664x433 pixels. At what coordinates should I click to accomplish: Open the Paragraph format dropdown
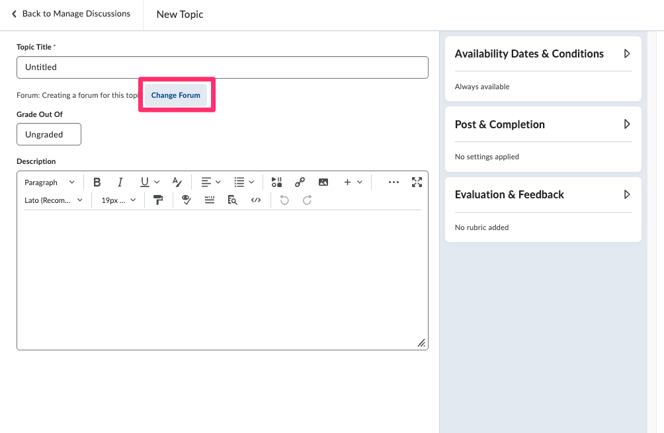click(x=50, y=182)
